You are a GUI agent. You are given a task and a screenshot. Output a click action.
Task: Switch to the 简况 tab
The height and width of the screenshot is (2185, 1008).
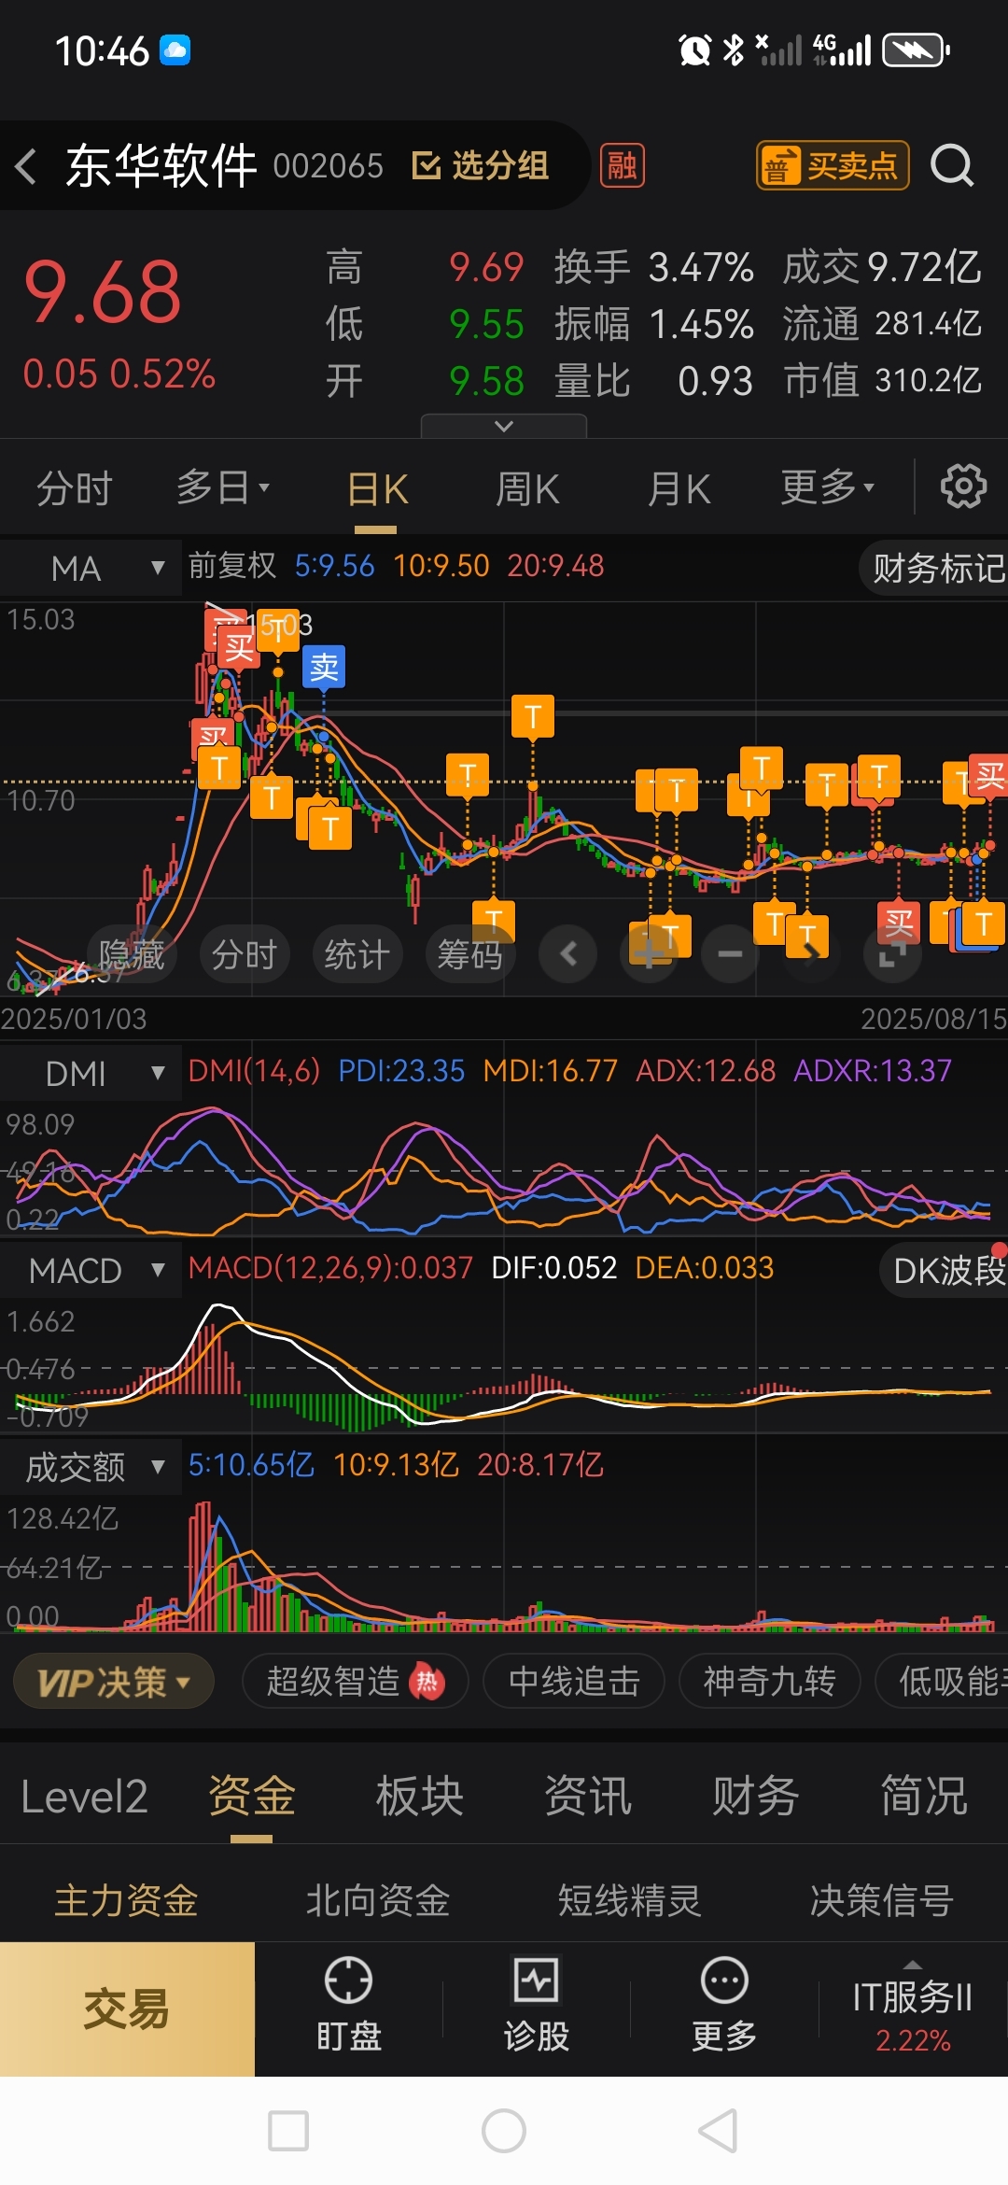pyautogui.click(x=924, y=1797)
